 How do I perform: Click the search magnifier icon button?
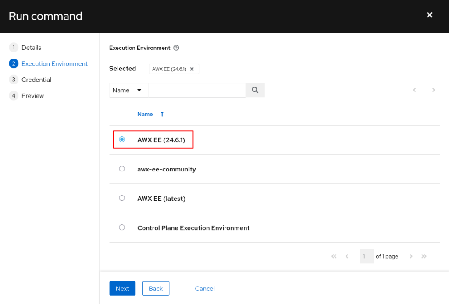click(255, 90)
